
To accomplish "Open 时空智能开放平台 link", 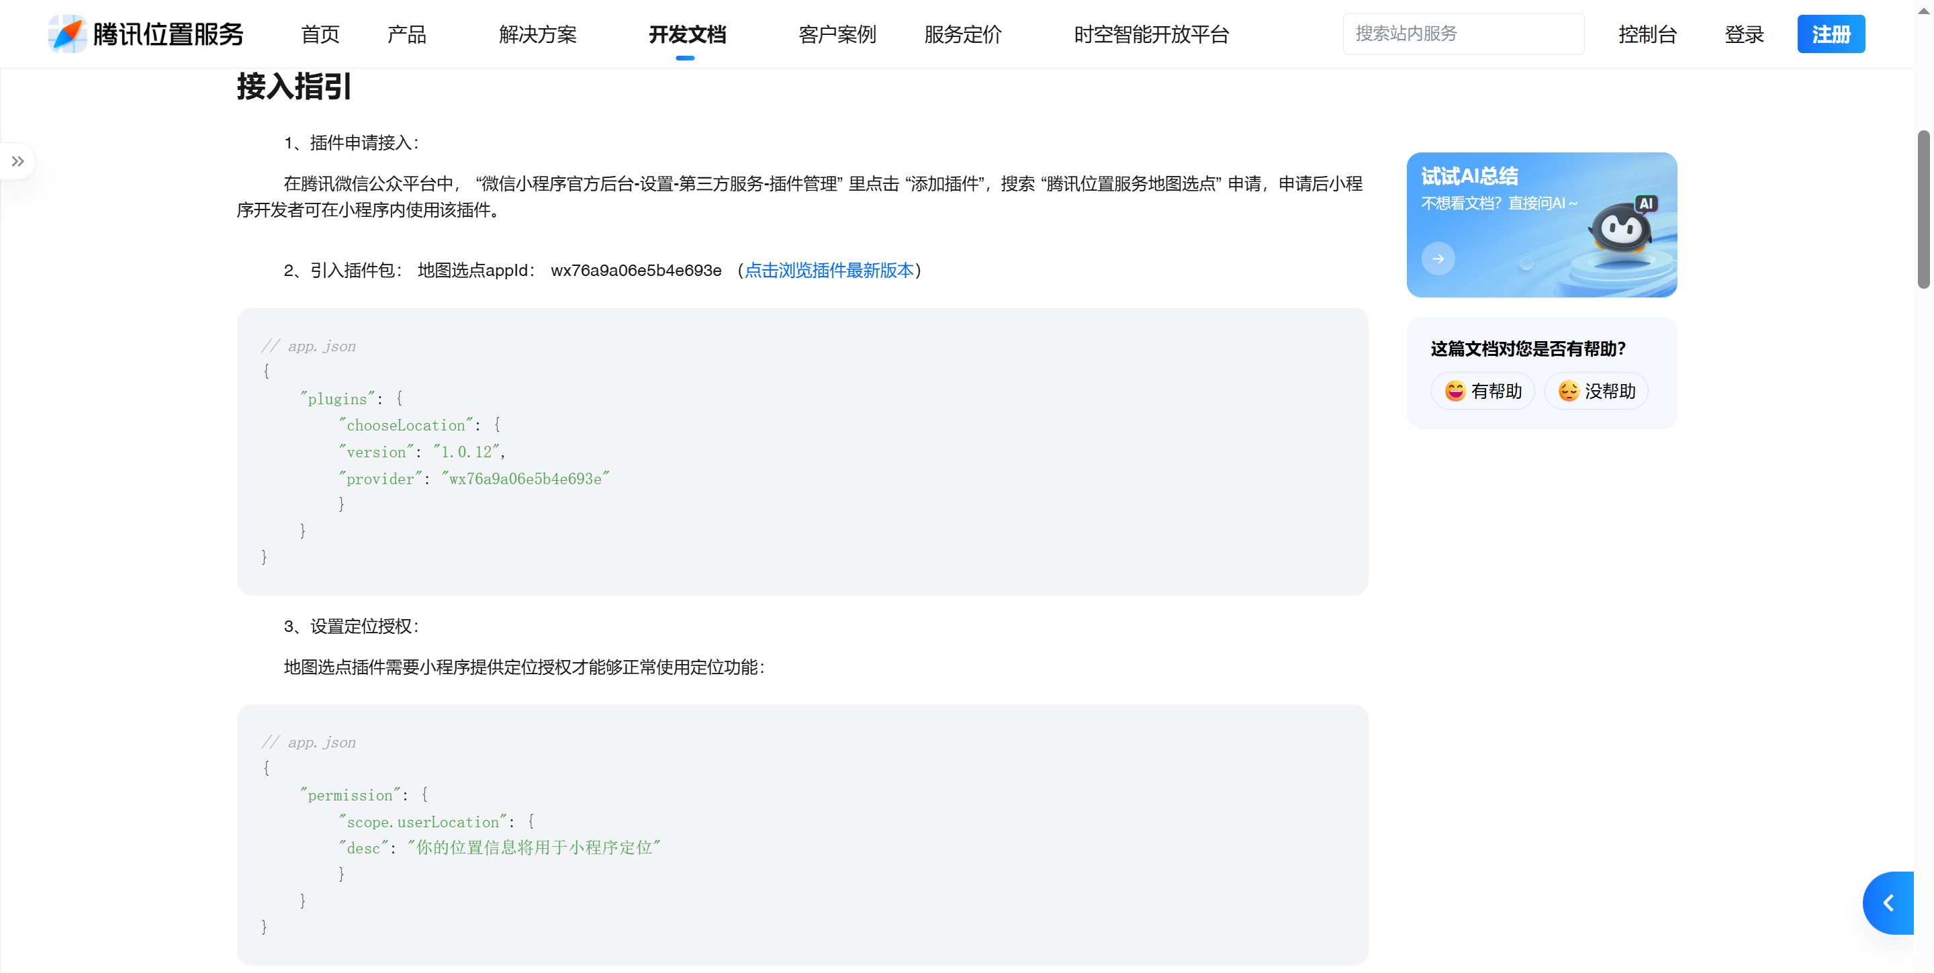I will pos(1151,34).
